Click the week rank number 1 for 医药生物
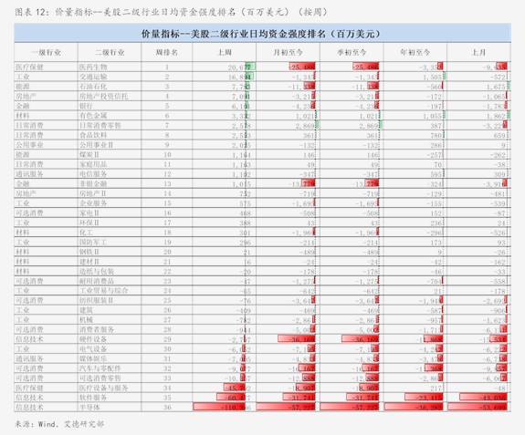Image resolution: width=525 pixels, height=435 pixels. pos(167,67)
